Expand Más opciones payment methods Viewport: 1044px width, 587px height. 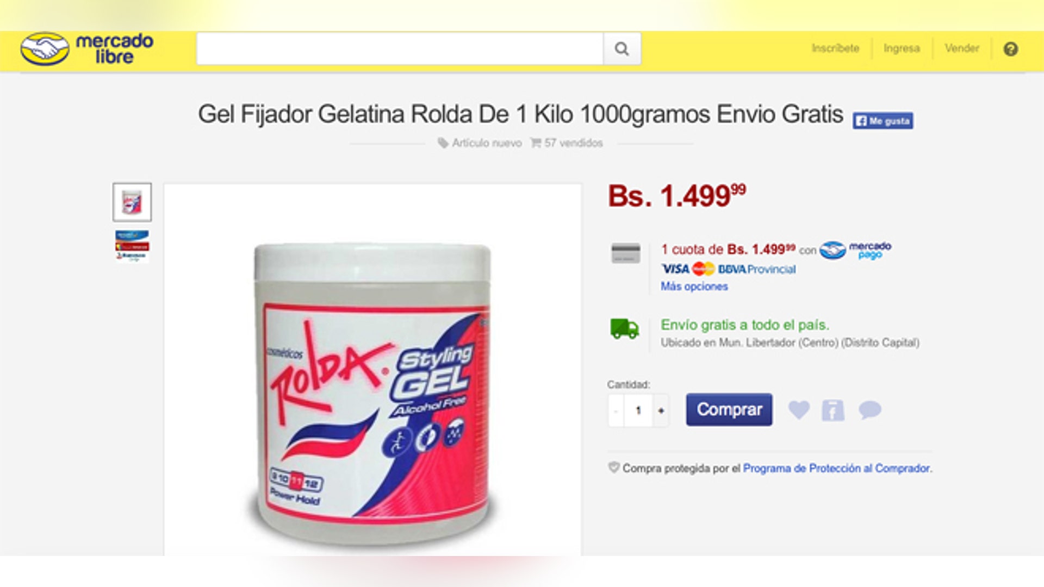click(694, 286)
